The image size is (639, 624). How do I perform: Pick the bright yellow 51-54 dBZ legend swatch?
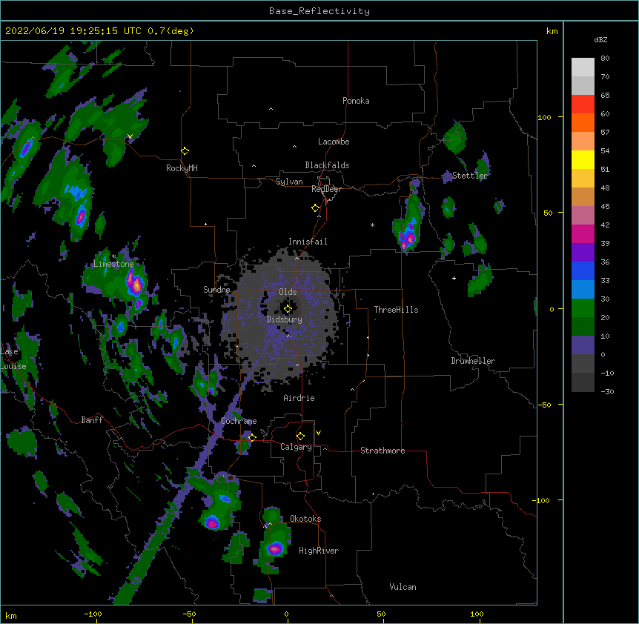click(x=583, y=159)
